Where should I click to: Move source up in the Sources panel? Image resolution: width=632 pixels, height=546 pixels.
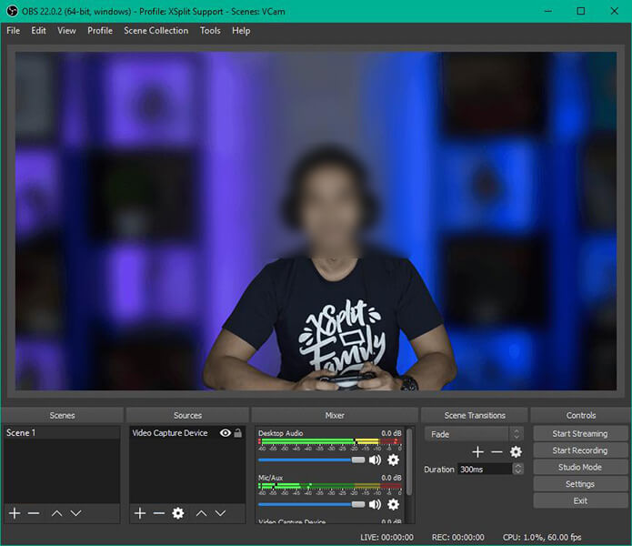[201, 513]
